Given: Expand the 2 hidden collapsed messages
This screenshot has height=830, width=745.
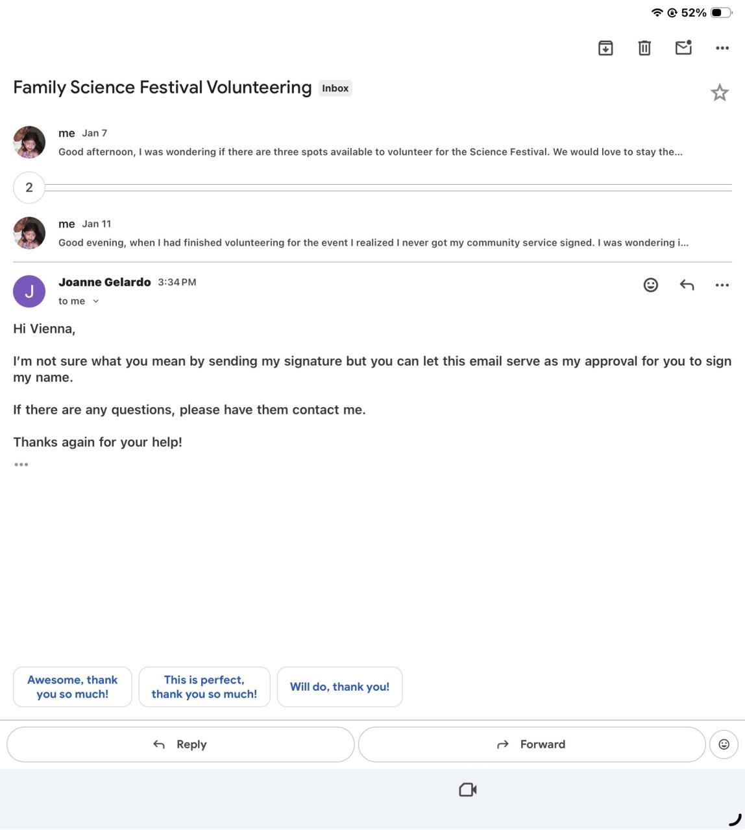Looking at the screenshot, I should click(29, 187).
